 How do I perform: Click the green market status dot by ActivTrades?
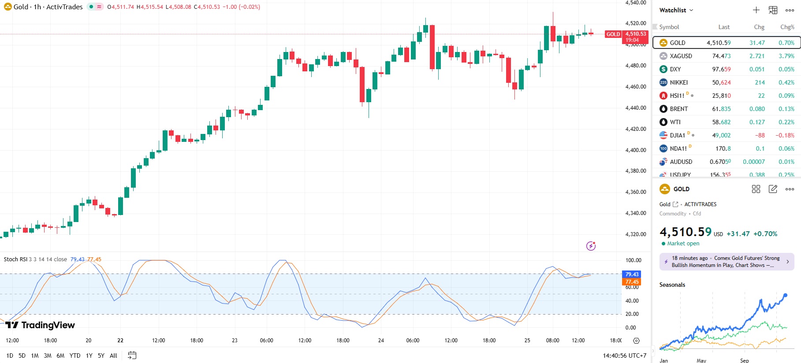coord(91,7)
